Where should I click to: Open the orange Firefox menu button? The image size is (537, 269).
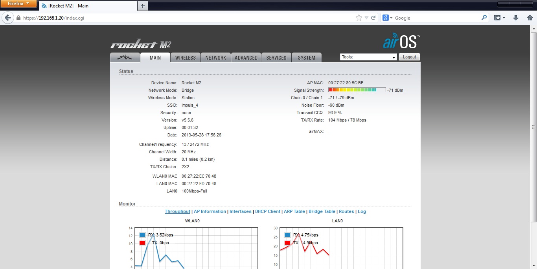pos(18,4)
